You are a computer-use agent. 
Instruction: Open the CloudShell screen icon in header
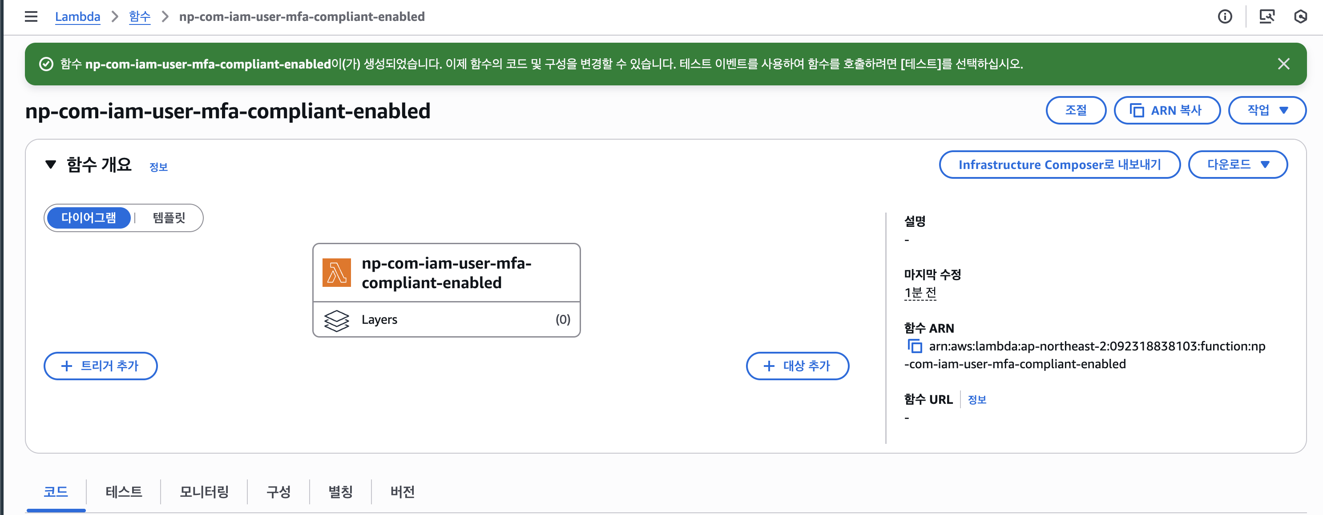[1267, 16]
